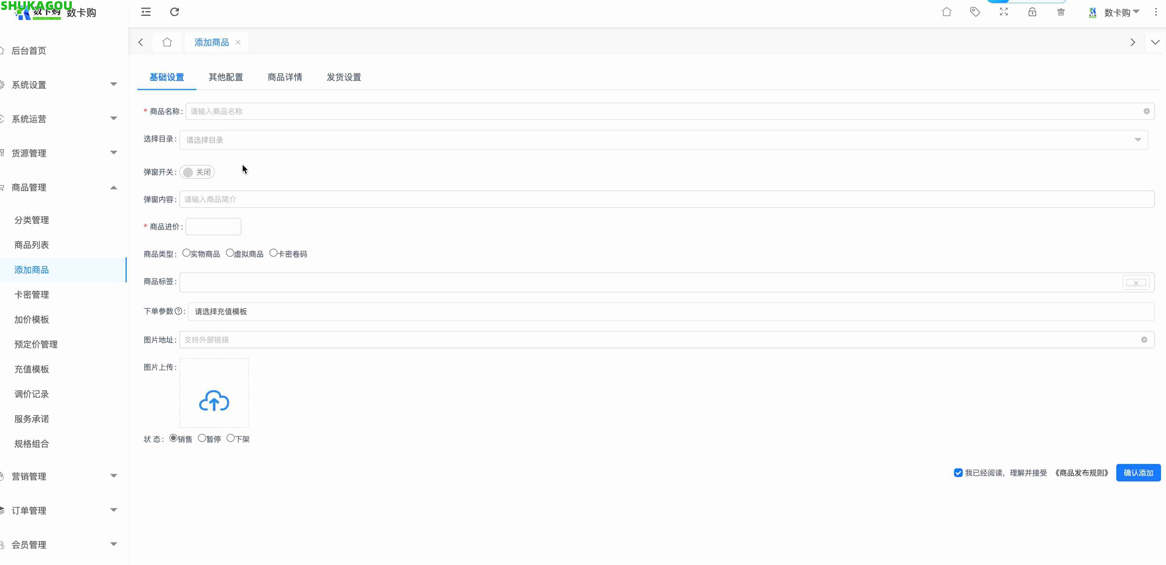Open the 数卡购 user dropdown
The width and height of the screenshot is (1166, 565).
click(x=1120, y=12)
